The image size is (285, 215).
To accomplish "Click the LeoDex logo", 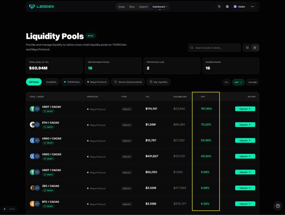I will (x=42, y=7).
